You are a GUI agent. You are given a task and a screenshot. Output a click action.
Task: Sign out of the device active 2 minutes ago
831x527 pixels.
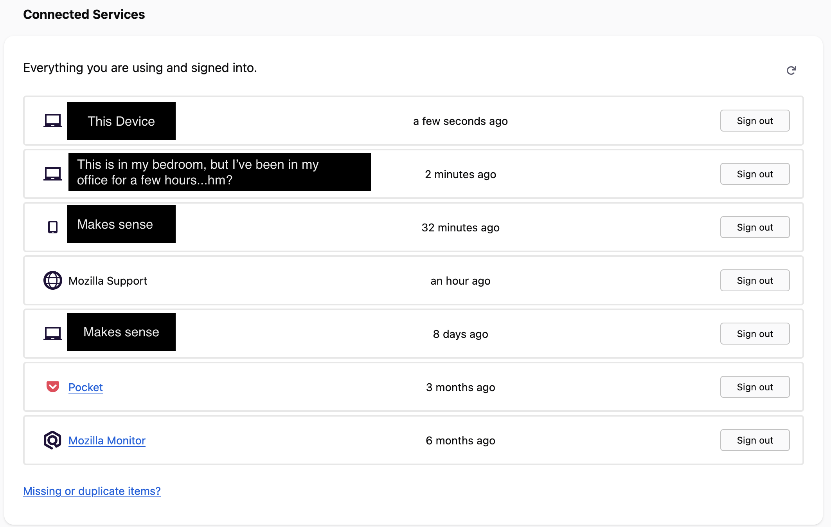[755, 174]
